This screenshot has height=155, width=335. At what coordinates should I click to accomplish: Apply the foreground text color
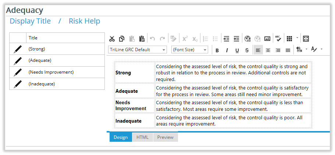click(314, 49)
